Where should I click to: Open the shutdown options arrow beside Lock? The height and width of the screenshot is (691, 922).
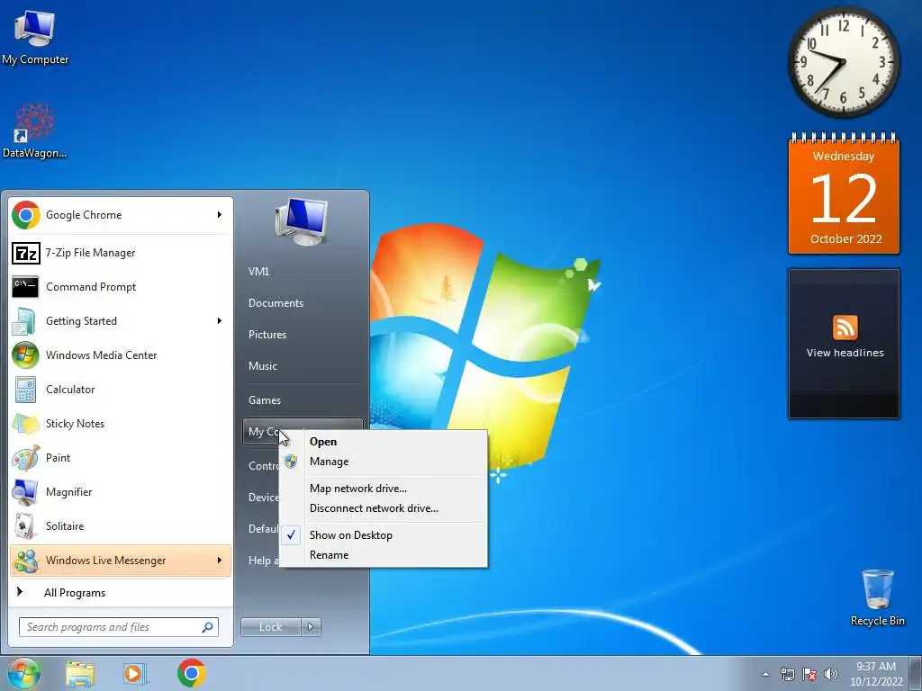pyautogui.click(x=311, y=627)
